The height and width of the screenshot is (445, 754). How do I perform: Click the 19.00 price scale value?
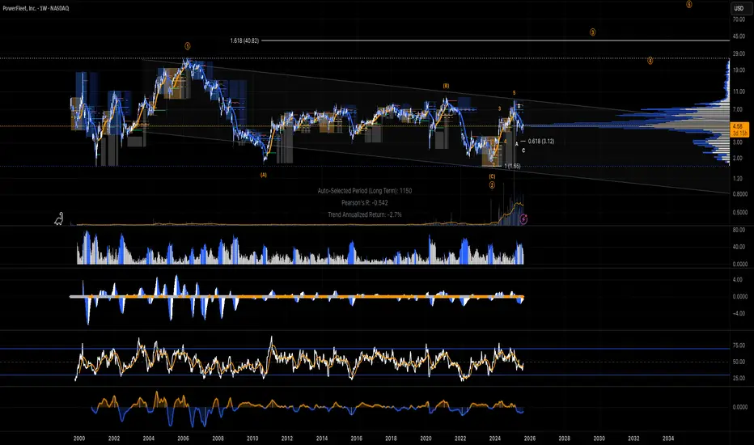click(x=739, y=70)
